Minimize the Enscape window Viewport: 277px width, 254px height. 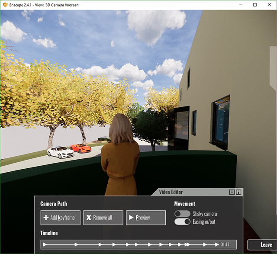(x=241, y=5)
